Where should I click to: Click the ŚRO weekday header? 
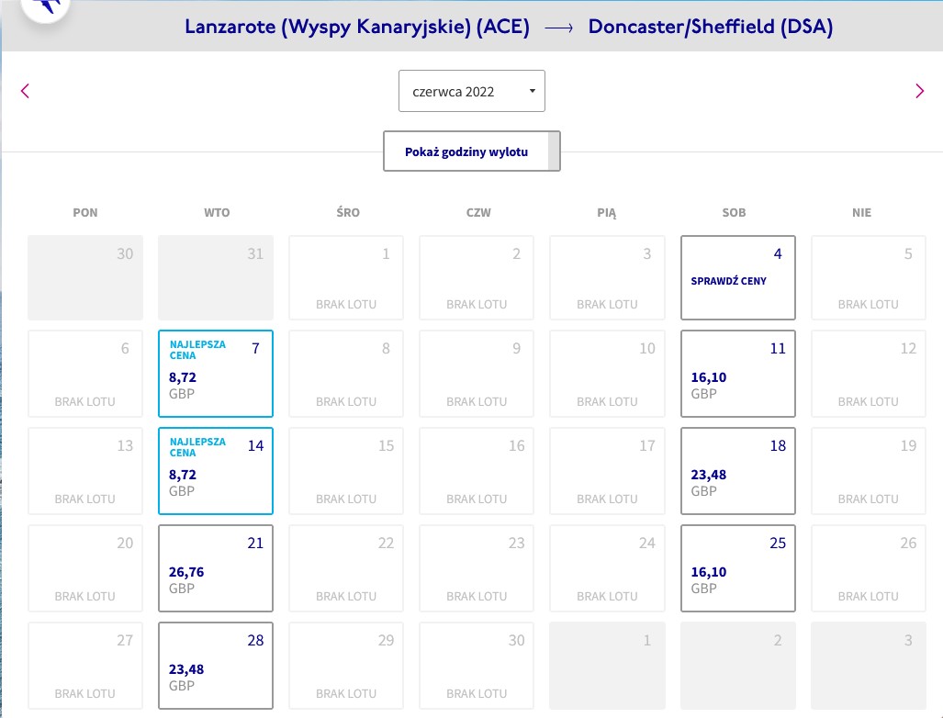348,212
